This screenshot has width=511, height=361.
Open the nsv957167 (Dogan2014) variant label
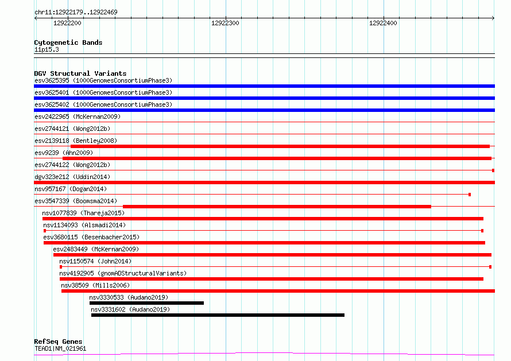click(71, 189)
